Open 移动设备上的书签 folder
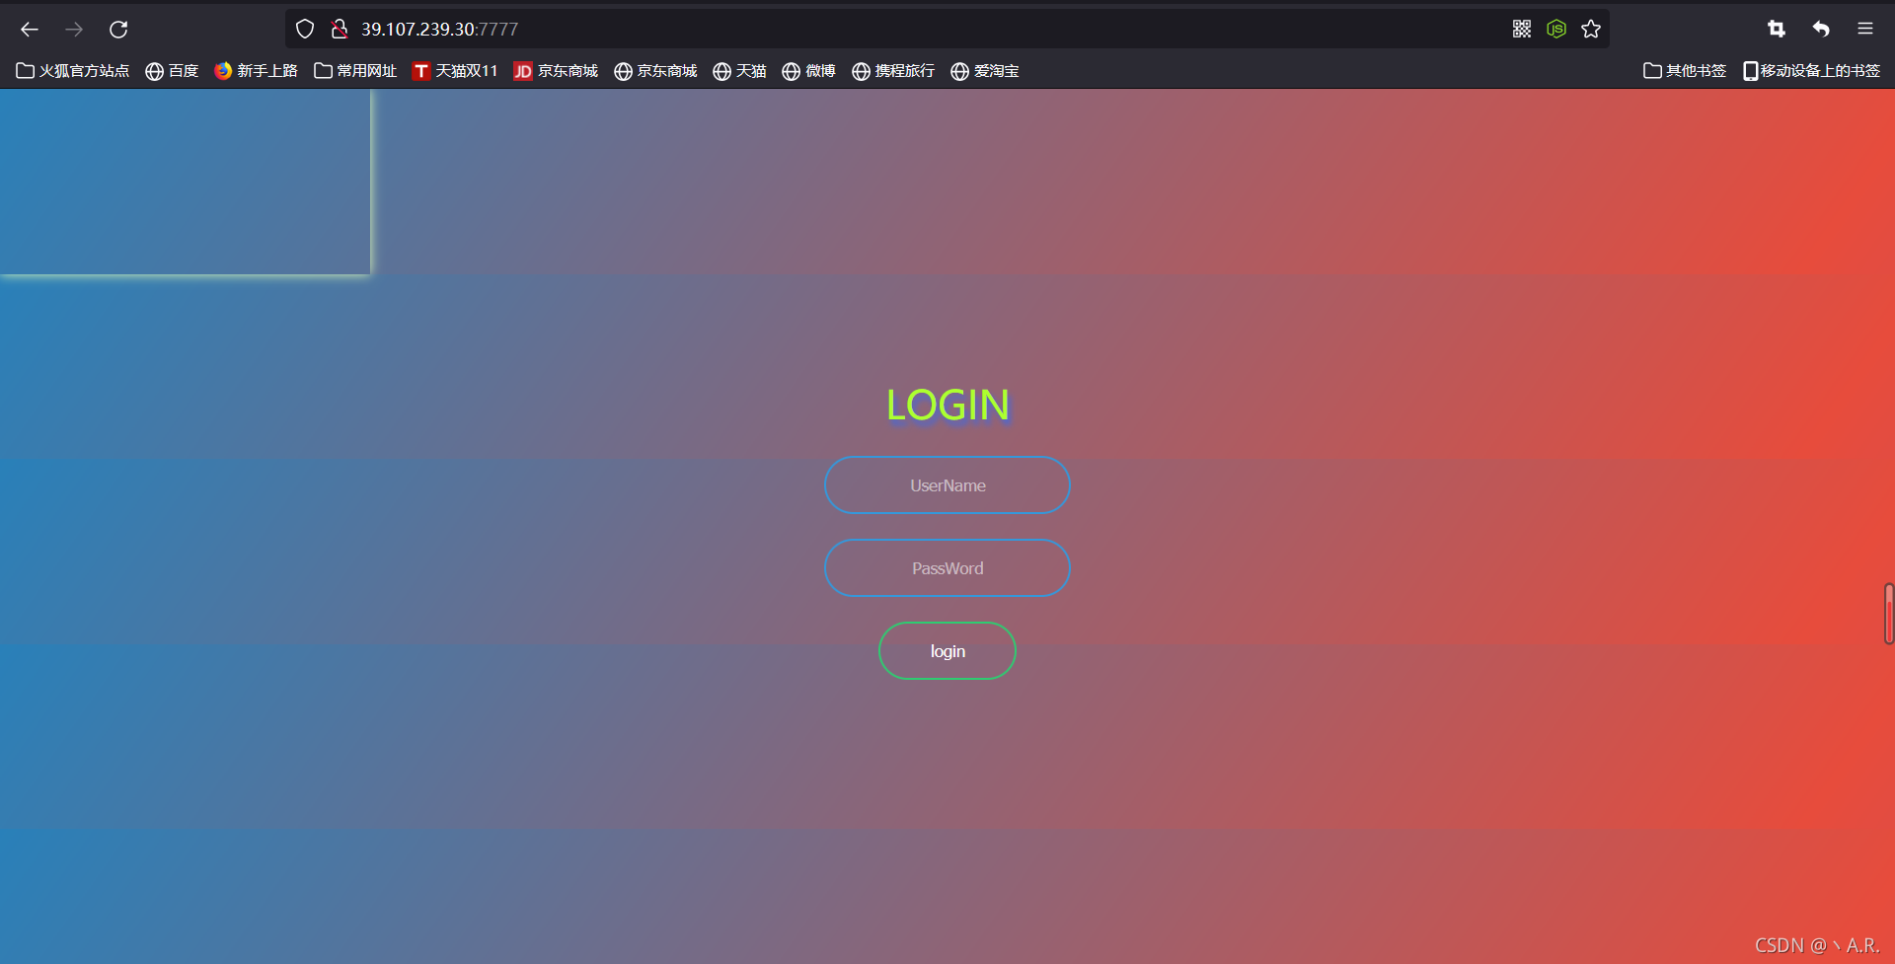 click(1811, 71)
